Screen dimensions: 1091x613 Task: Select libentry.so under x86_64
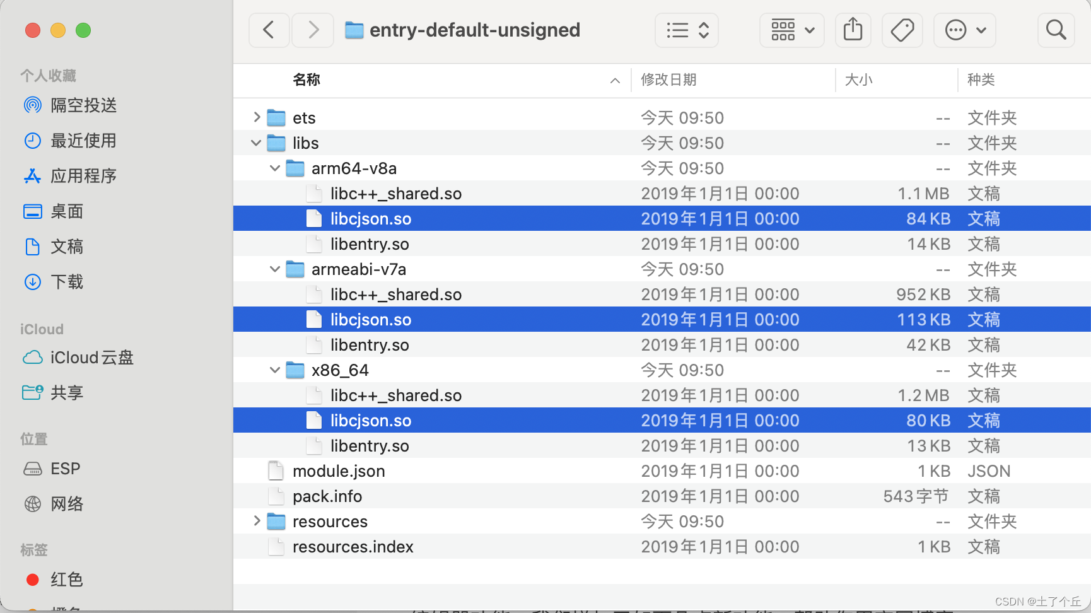pyautogui.click(x=662, y=446)
